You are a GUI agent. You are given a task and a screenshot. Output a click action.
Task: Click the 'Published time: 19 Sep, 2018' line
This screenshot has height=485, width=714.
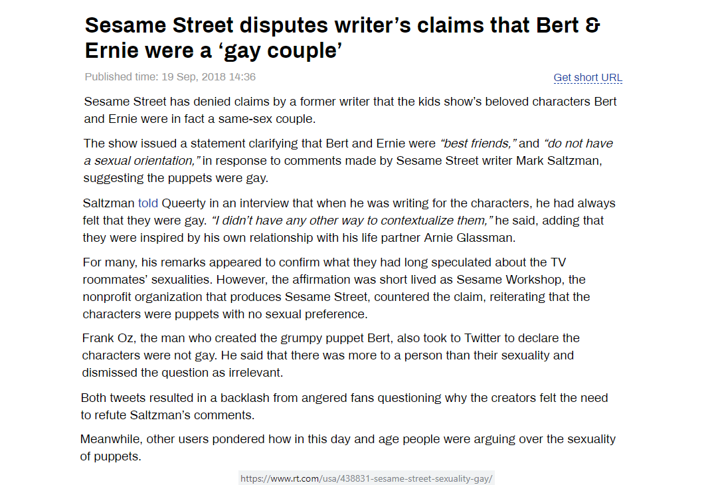coord(170,77)
